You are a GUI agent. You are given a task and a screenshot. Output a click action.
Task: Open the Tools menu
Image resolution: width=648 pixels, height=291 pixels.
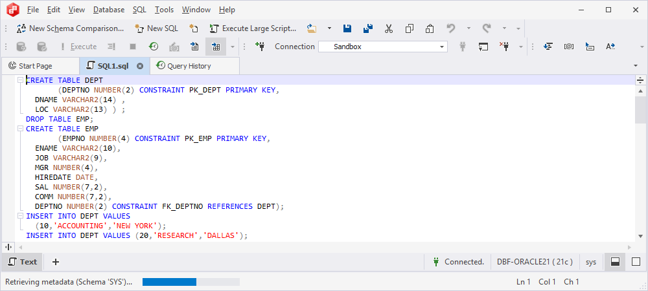[x=164, y=10]
